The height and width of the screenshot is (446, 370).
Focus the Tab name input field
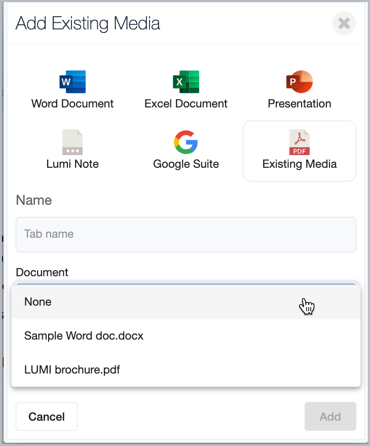pyautogui.click(x=186, y=234)
